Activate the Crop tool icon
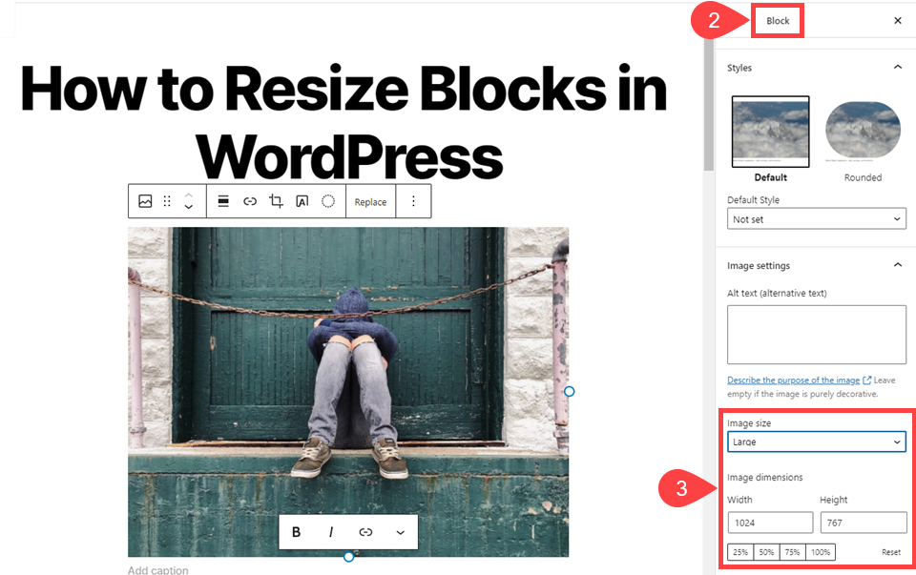This screenshot has width=916, height=575. coord(274,201)
